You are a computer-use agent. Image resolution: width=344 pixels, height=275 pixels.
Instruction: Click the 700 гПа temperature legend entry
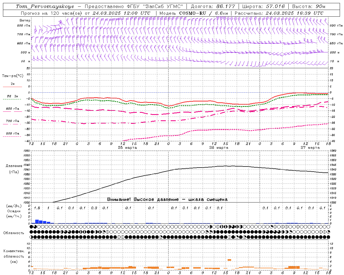(x=12, y=121)
